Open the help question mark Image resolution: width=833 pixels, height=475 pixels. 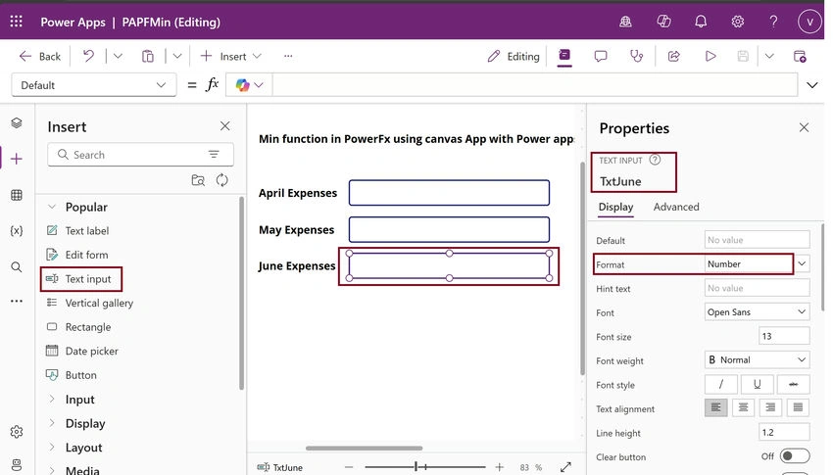[773, 22]
